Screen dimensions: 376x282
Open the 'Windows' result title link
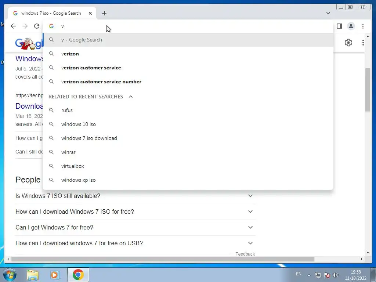click(x=29, y=58)
